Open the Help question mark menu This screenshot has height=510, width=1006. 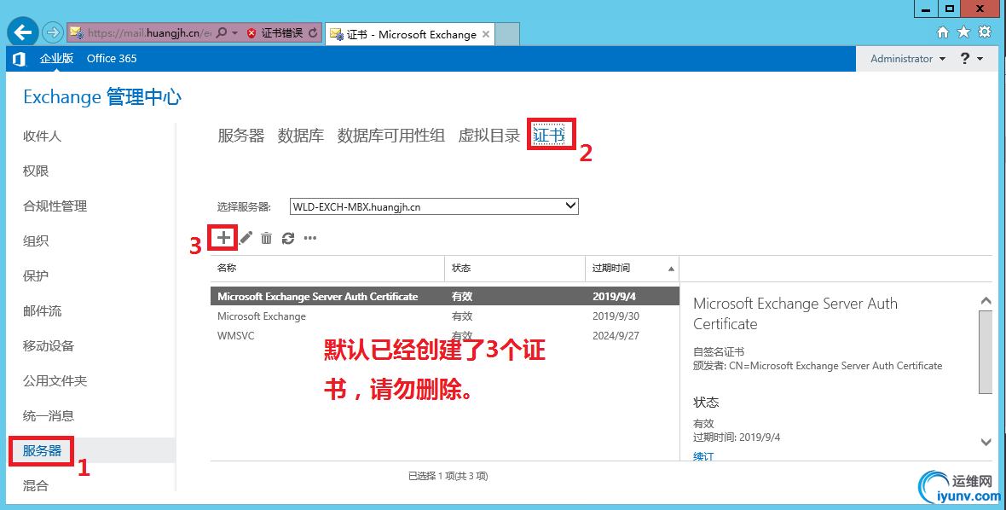[971, 58]
